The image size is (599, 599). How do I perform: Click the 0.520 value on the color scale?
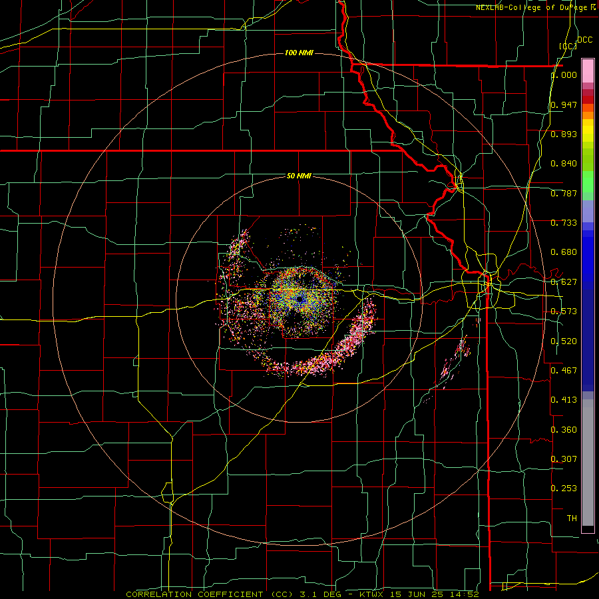pos(564,341)
